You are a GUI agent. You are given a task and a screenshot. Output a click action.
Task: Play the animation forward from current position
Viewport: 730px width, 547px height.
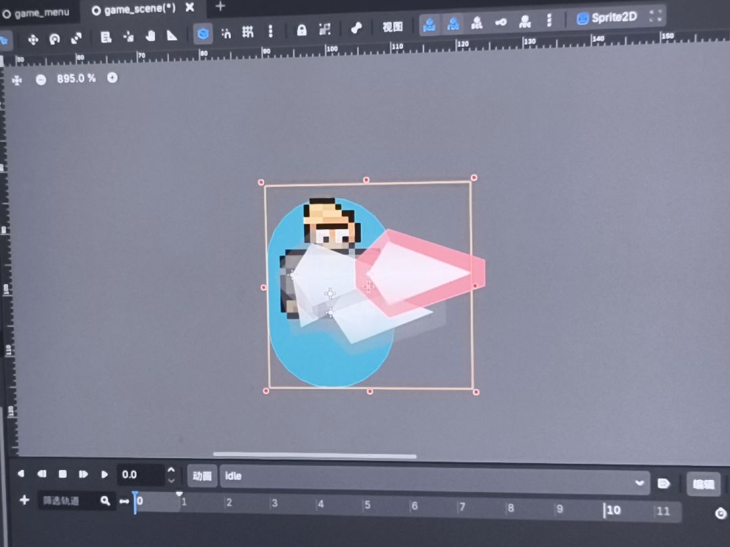tap(104, 475)
